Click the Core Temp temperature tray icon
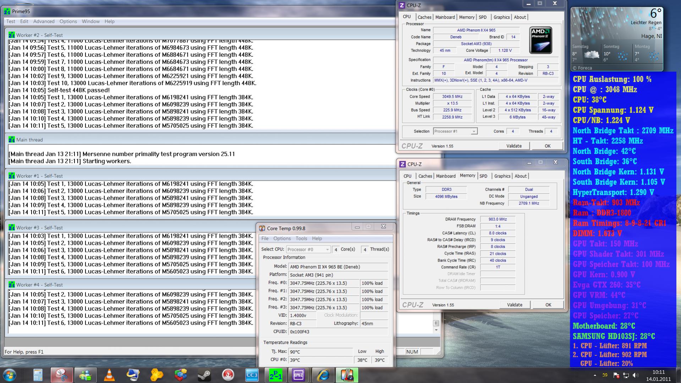The image size is (681, 383). 605,375
